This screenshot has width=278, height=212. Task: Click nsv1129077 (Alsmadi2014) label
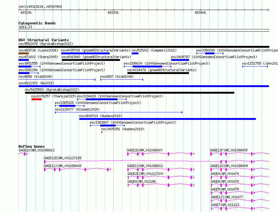click(77, 109)
